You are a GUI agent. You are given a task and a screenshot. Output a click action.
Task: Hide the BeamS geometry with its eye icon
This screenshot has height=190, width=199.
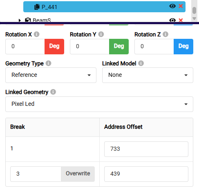click(172, 20)
